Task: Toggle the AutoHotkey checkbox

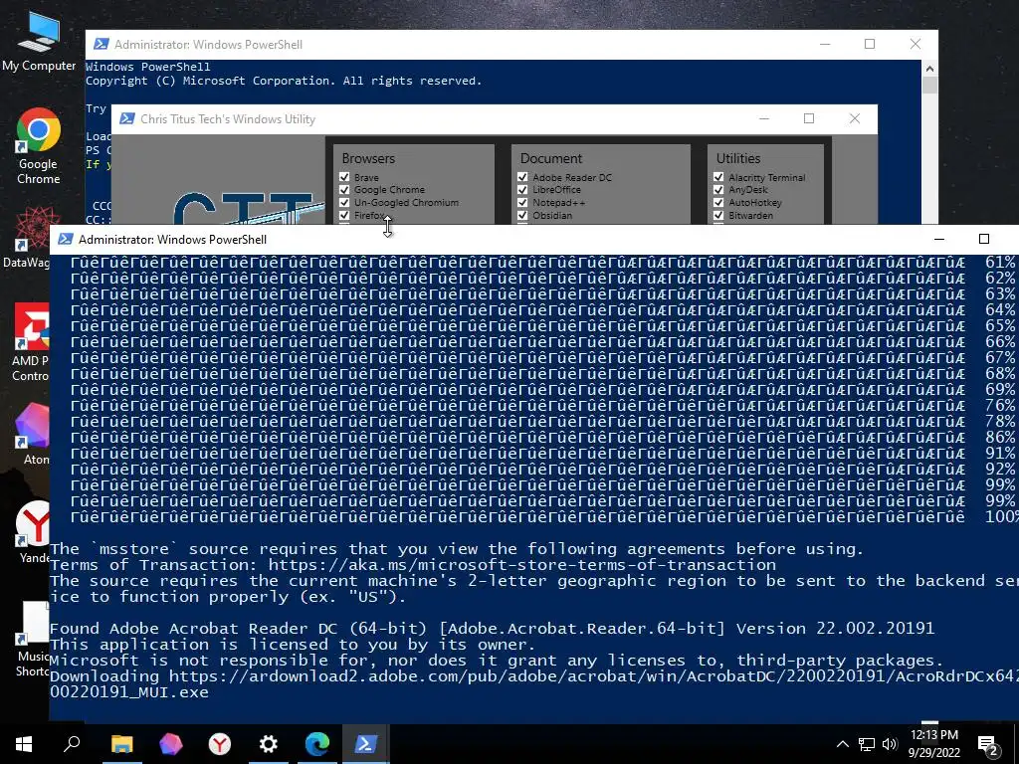Action: pyautogui.click(x=718, y=203)
